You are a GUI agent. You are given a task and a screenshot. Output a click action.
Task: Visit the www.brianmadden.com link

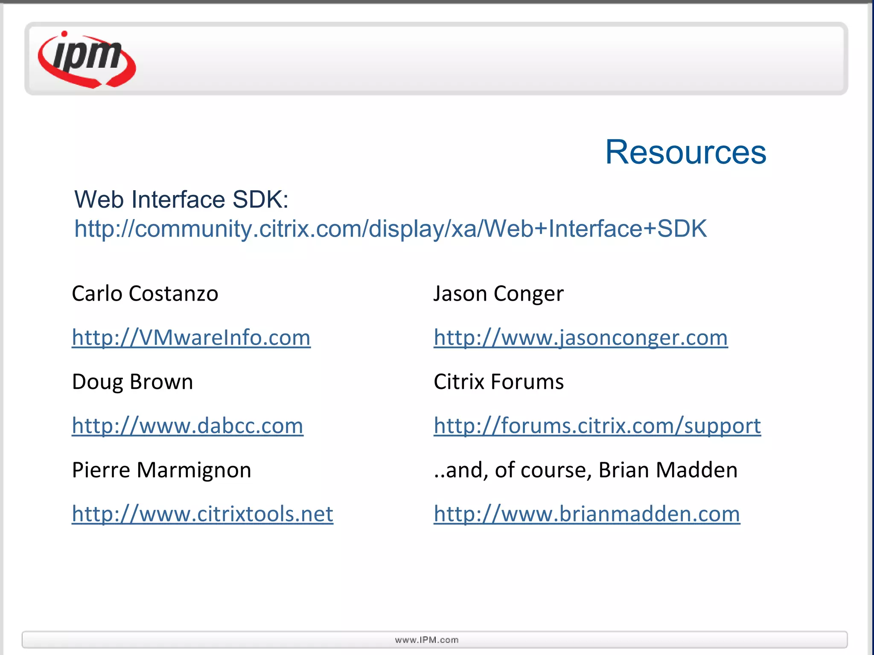(x=587, y=514)
